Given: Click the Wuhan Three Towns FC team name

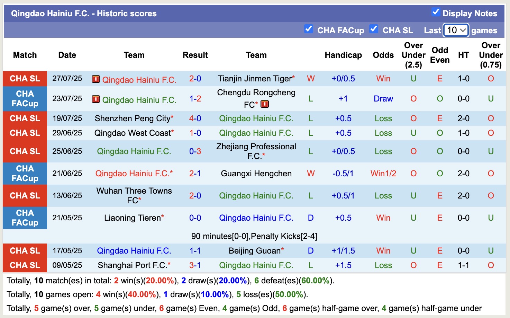Looking at the screenshot, I should coord(134,195).
